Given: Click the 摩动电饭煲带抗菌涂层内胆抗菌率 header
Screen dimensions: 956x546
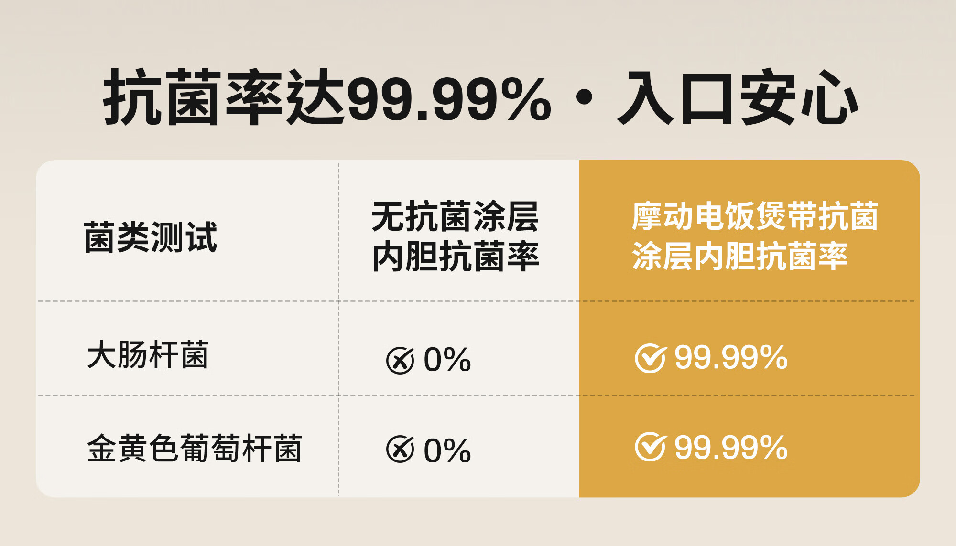Looking at the screenshot, I should (x=755, y=236).
